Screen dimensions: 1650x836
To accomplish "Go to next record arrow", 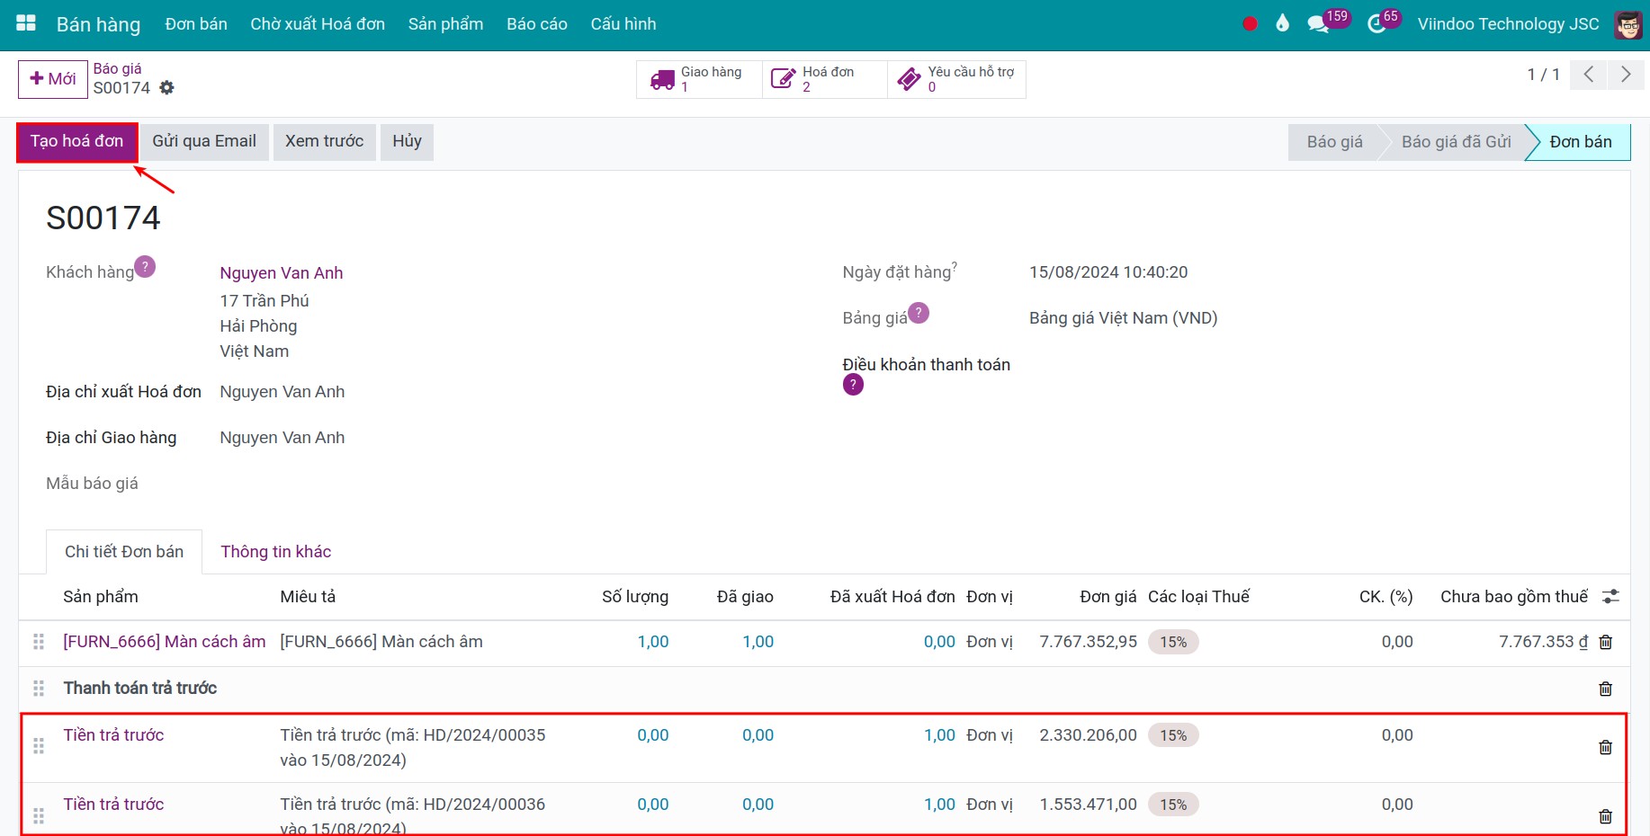I will click(x=1625, y=75).
